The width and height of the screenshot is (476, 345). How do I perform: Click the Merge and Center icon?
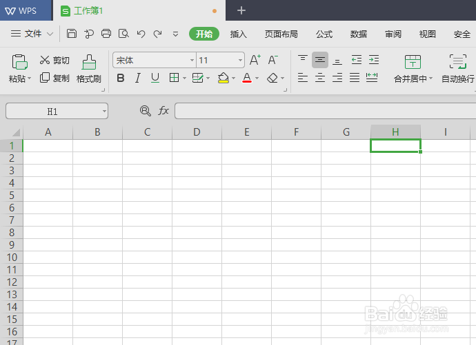click(x=413, y=62)
